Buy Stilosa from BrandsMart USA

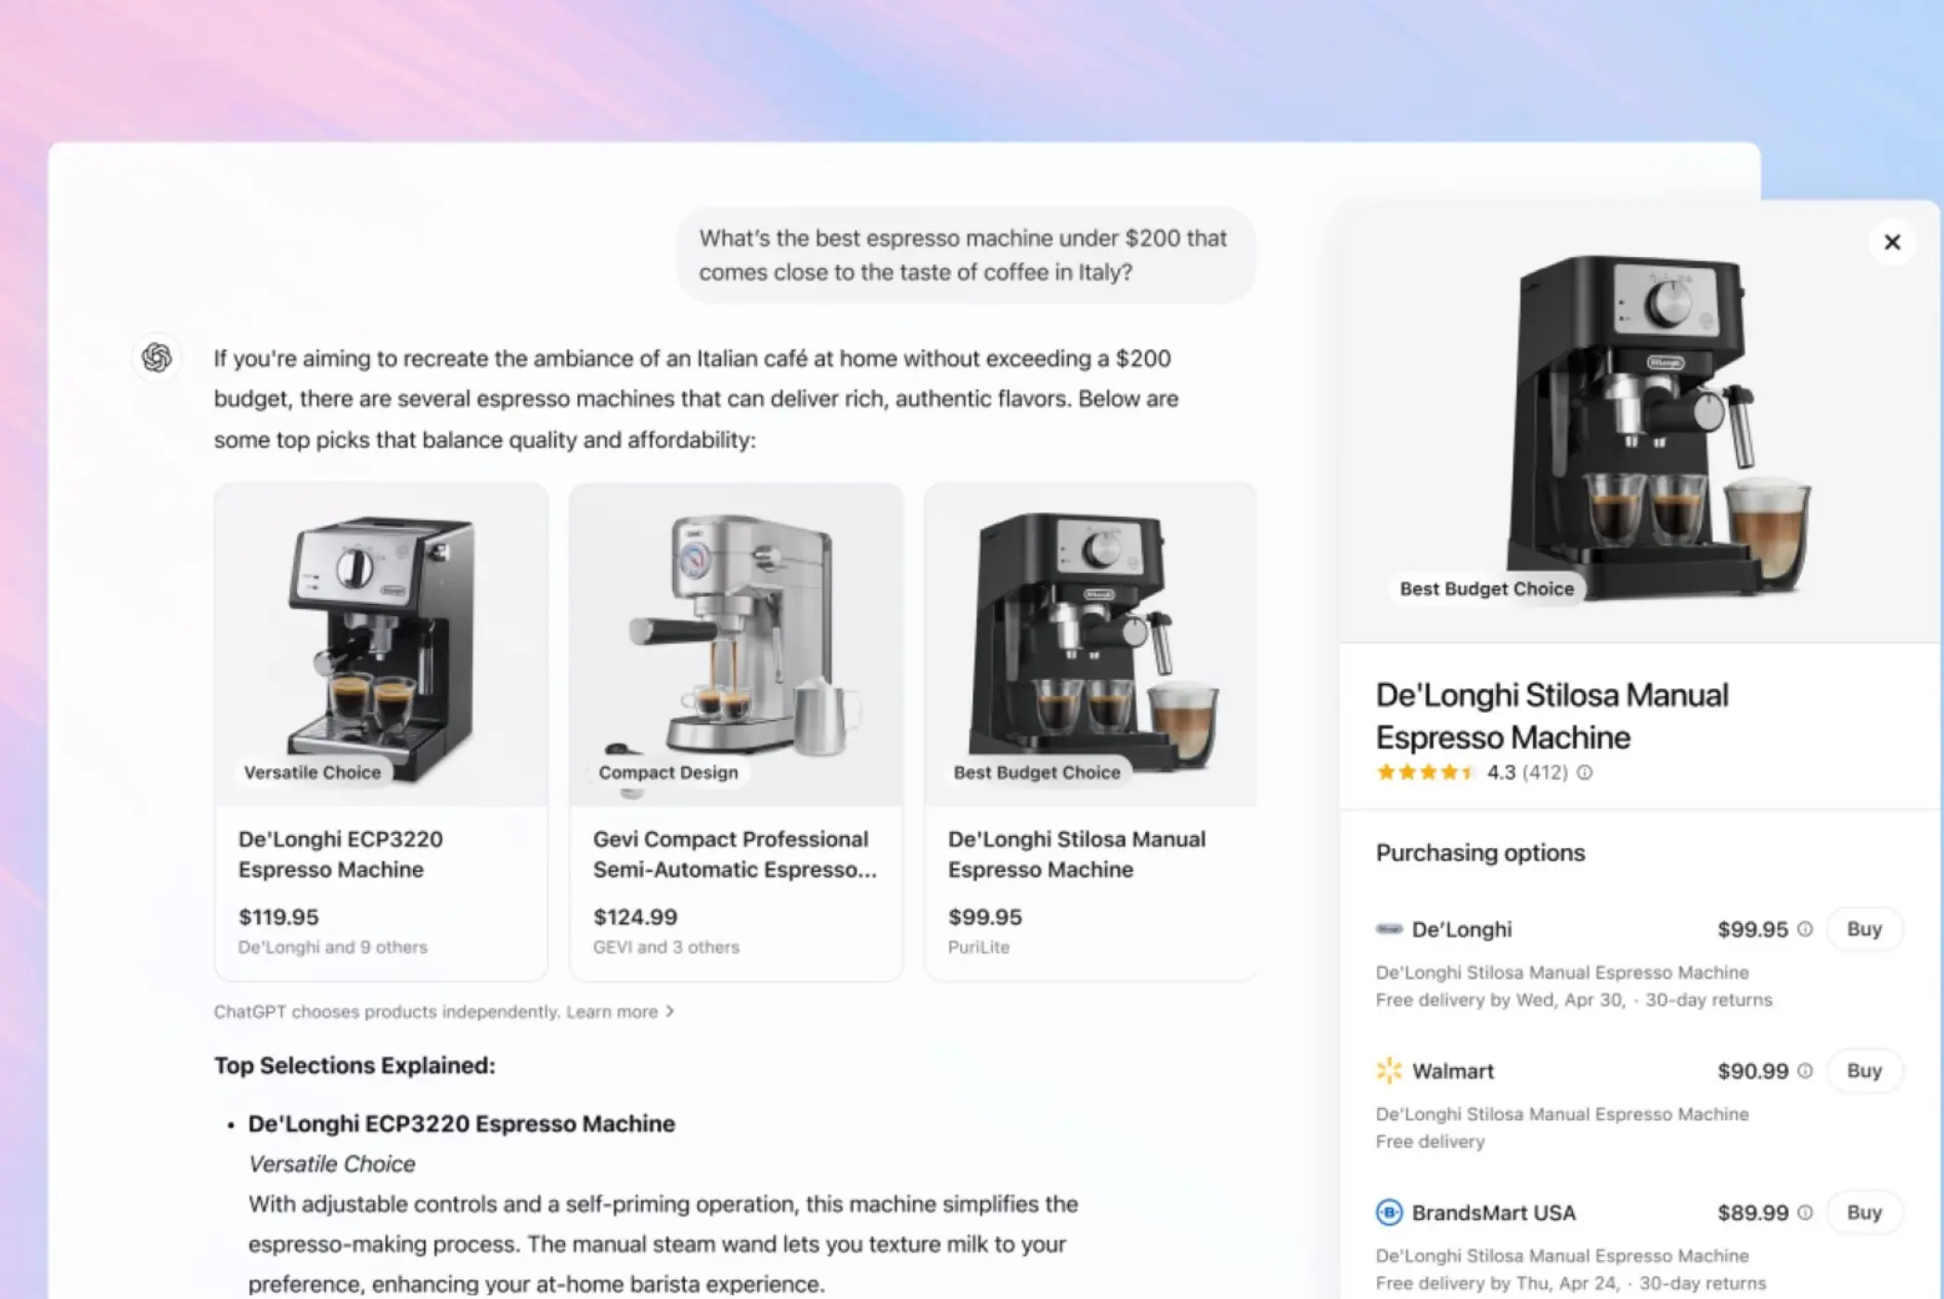[x=1864, y=1213]
